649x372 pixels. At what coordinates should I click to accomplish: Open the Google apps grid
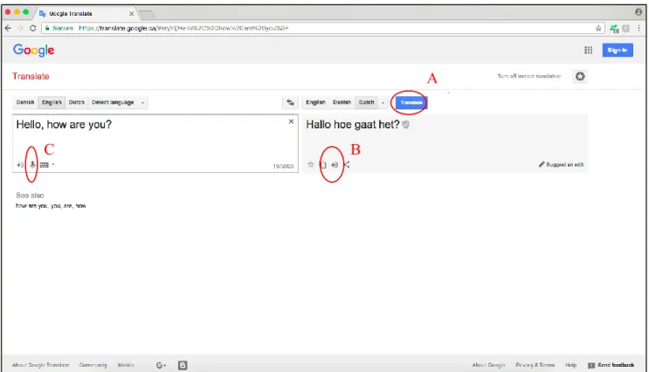click(x=588, y=50)
